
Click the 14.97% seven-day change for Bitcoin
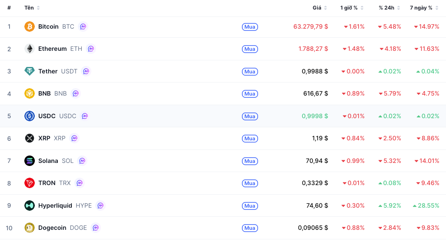click(427, 27)
